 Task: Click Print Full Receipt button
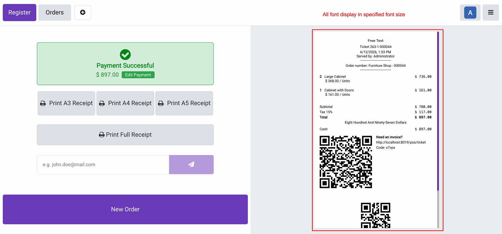click(125, 135)
